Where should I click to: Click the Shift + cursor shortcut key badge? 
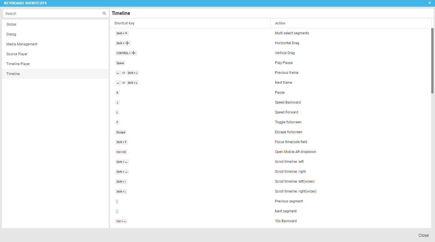[x=122, y=33]
